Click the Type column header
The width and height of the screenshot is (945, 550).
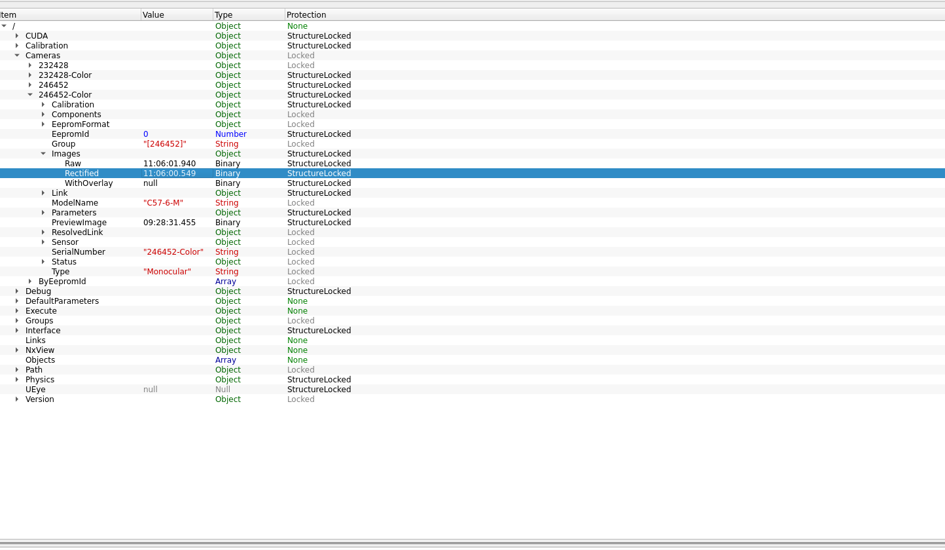click(224, 14)
